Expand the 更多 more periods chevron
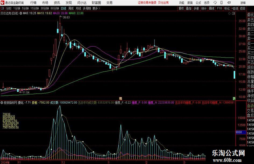Screen dimensions: 254x164 [96, 8]
